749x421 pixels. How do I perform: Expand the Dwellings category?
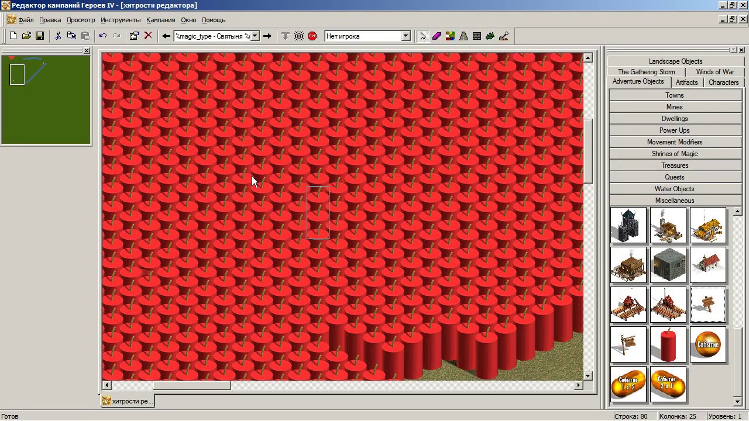675,119
